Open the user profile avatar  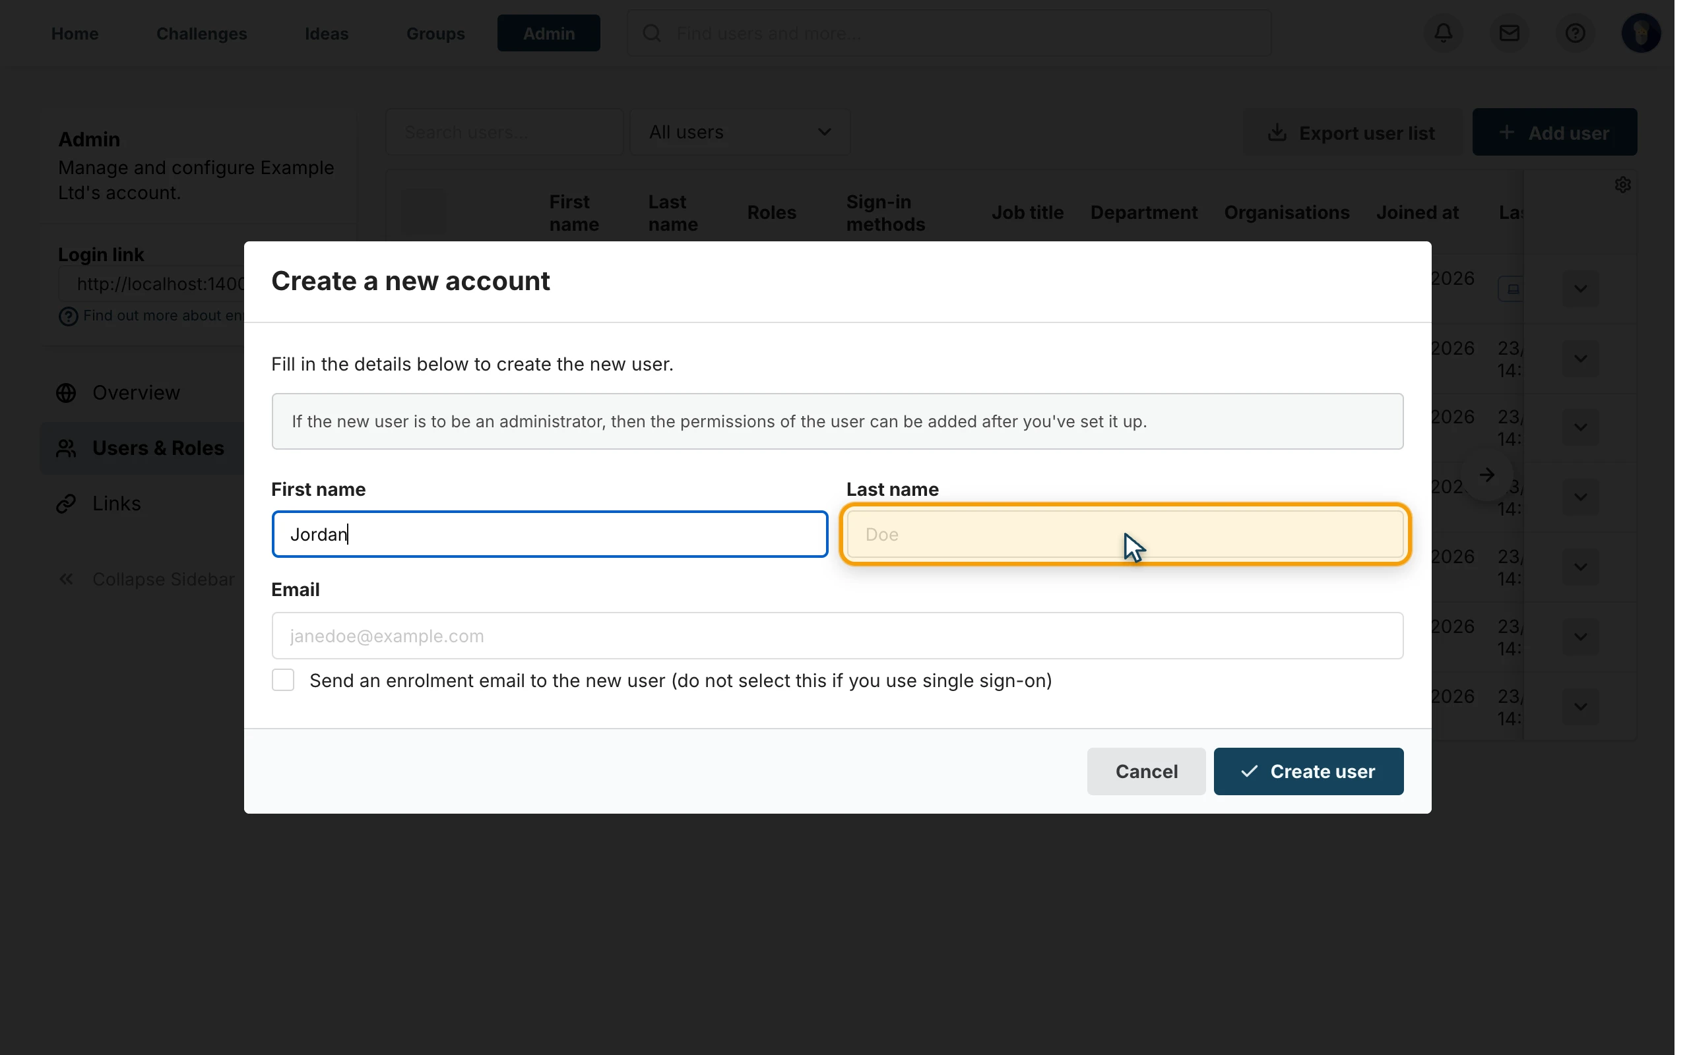(x=1641, y=33)
